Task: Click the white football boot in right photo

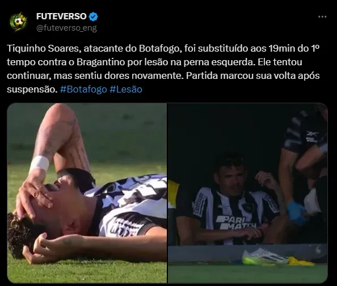Action: click(x=265, y=256)
